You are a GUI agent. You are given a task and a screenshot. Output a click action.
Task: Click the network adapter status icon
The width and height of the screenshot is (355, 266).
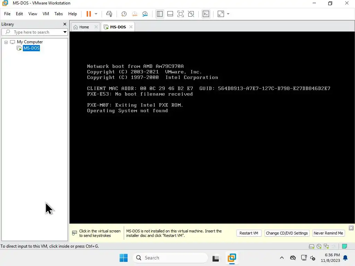(x=326, y=246)
